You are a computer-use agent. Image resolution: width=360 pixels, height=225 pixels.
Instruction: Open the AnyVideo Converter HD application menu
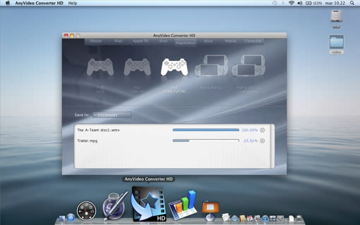point(39,3)
